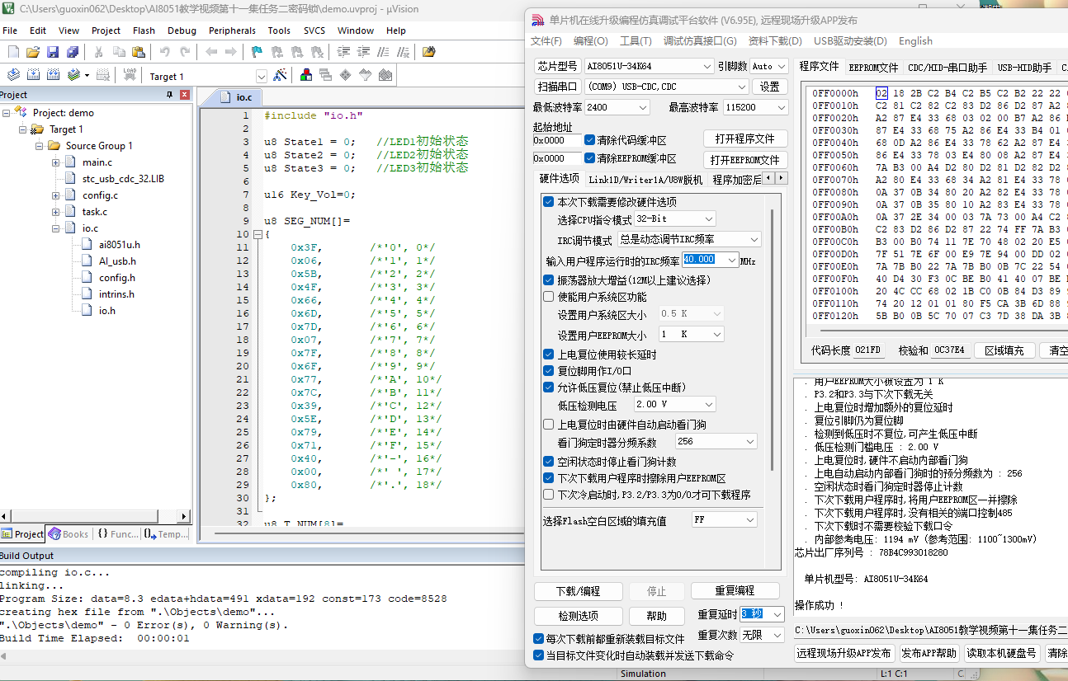Click the Redo arrow icon
1068x681 pixels.
(184, 52)
